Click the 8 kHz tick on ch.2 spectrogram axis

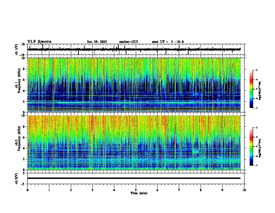(24, 127)
